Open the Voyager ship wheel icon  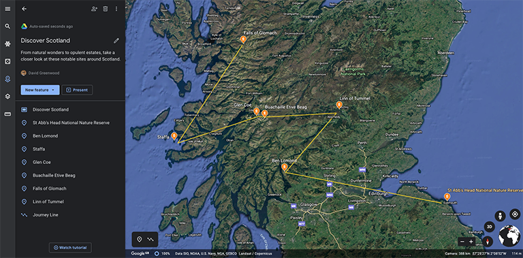tap(7, 44)
